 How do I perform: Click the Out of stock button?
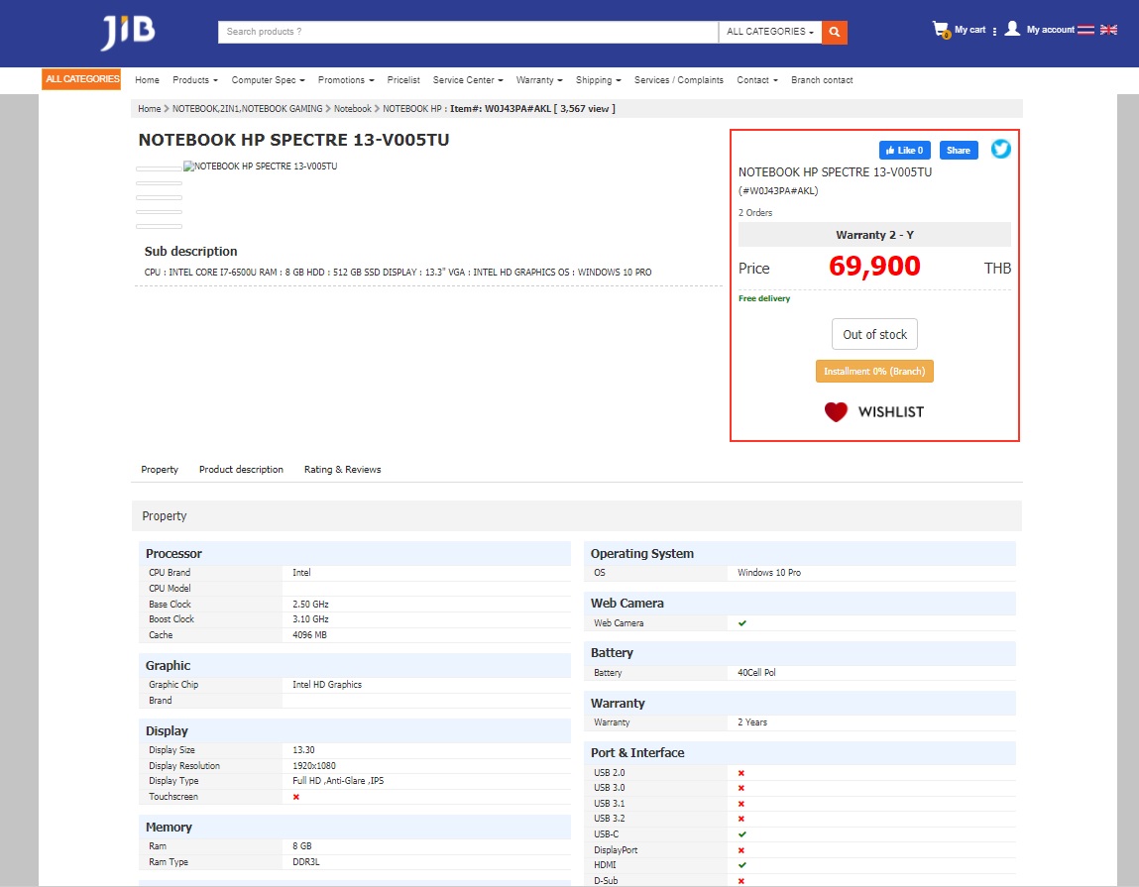[874, 334]
